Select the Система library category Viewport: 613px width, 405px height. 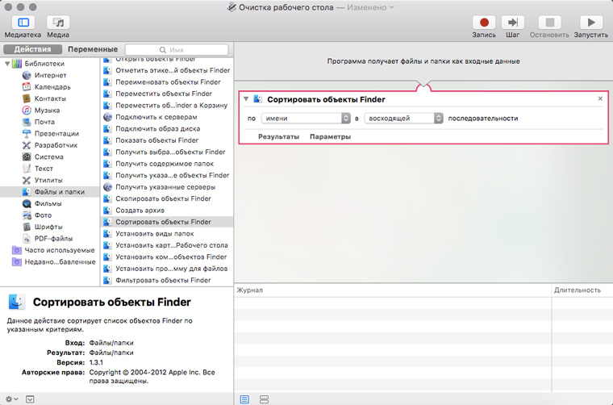coord(48,157)
